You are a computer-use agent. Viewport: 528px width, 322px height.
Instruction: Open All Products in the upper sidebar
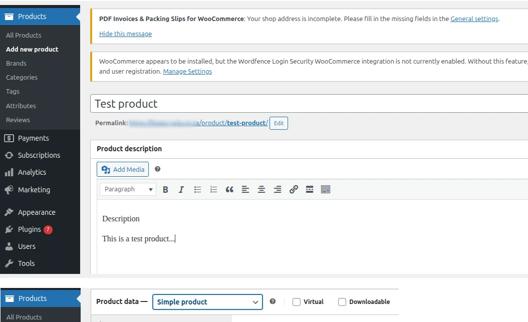24,36
